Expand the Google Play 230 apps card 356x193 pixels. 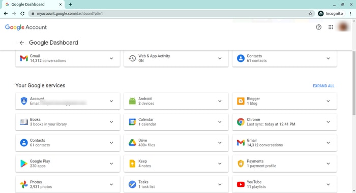(x=111, y=164)
